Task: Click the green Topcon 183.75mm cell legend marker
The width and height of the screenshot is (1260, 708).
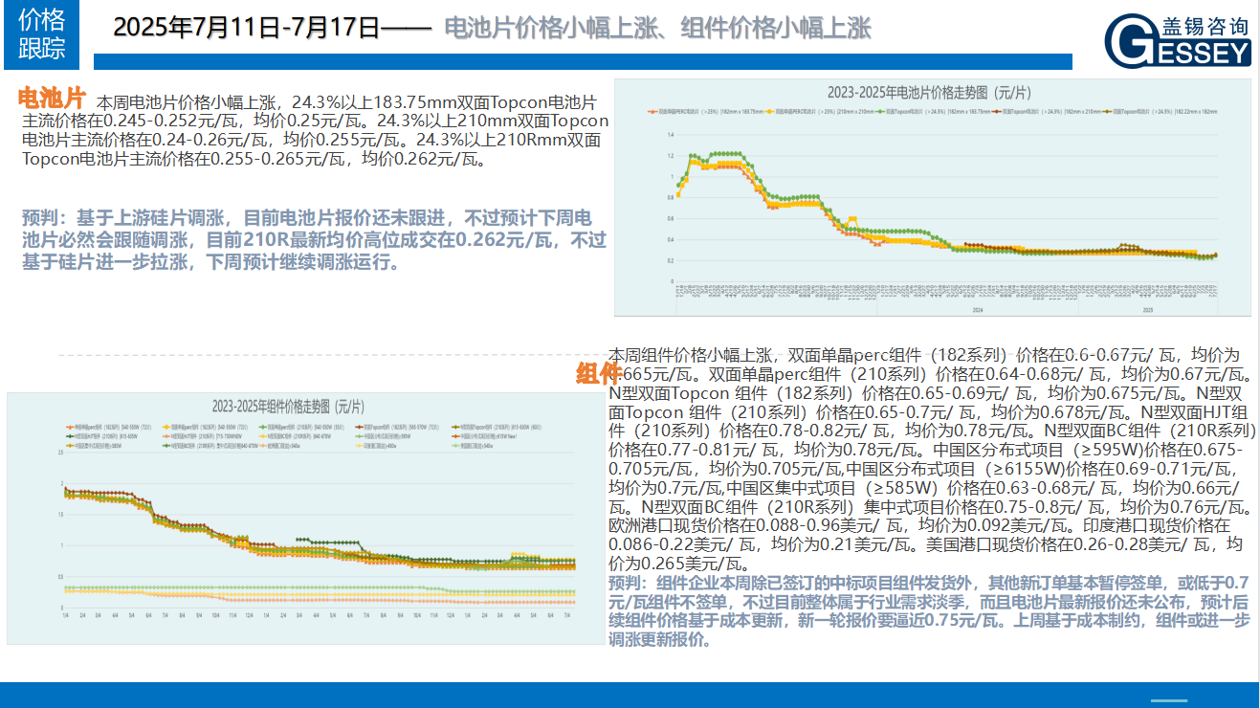Action: pos(881,112)
